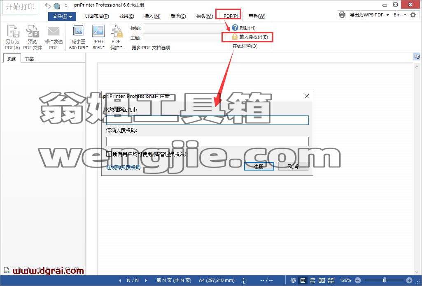Click the 输入授权码(E) lock item
Viewport: 422px width, 286px height.
[250, 37]
